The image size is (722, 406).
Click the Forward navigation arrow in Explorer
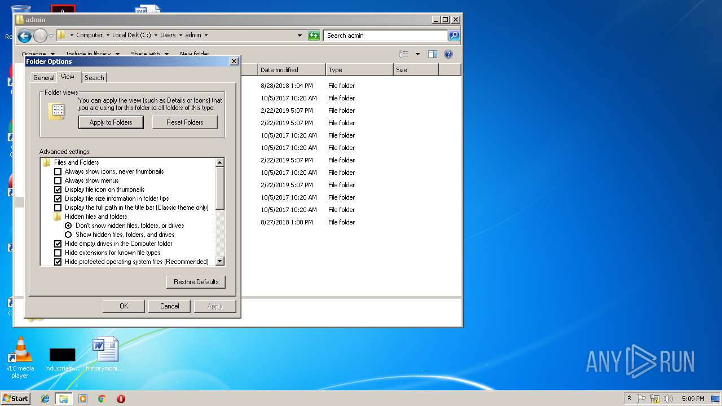coord(40,36)
